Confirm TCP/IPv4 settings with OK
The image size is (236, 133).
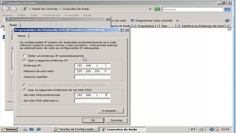click(x=93, y=120)
